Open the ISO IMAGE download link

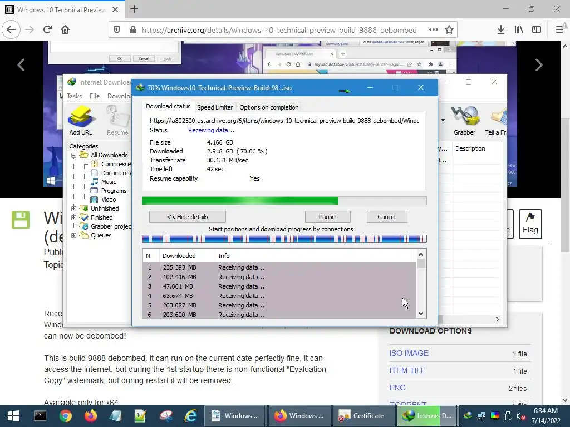point(409,353)
